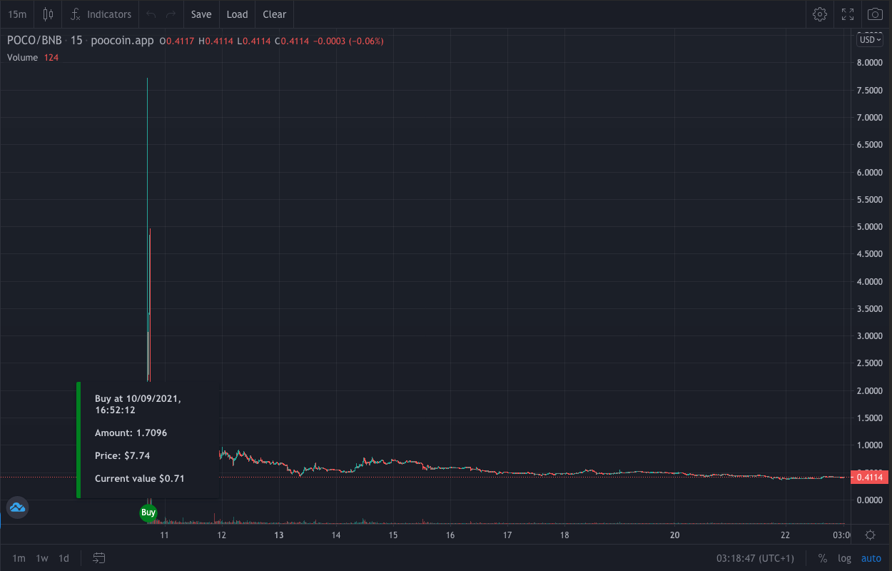Take a chart snapshot with camera icon
This screenshot has height=571, width=892.
point(876,14)
